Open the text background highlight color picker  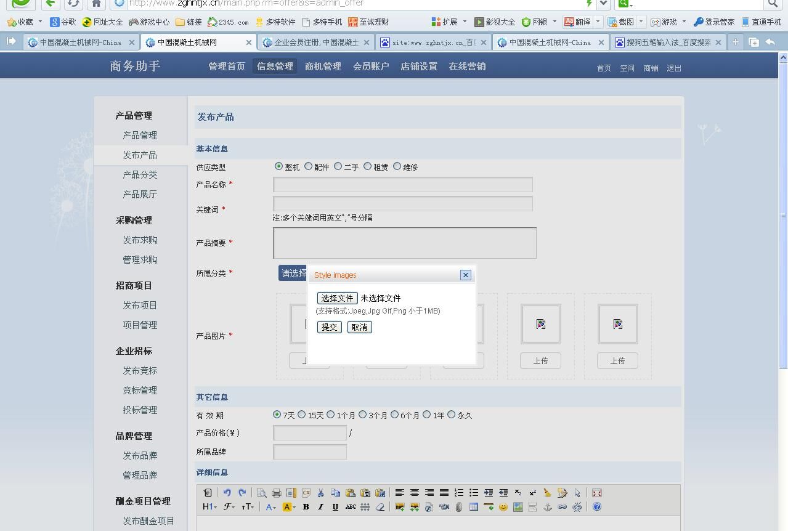(289, 507)
